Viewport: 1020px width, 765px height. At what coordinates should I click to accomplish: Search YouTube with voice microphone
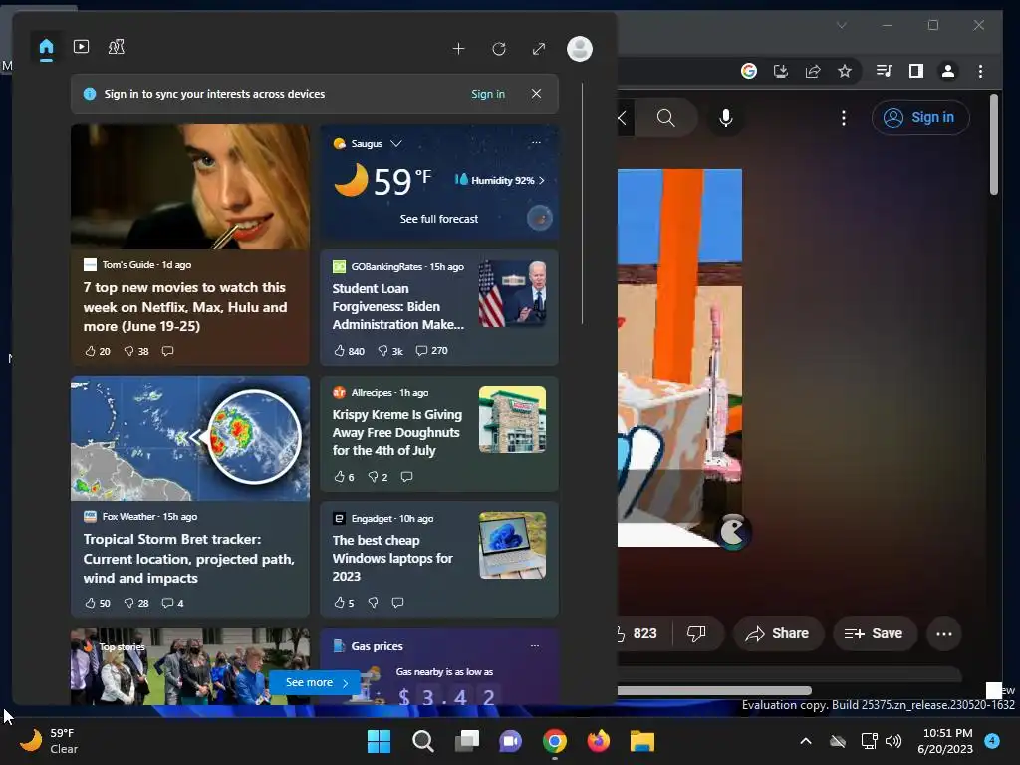[726, 118]
